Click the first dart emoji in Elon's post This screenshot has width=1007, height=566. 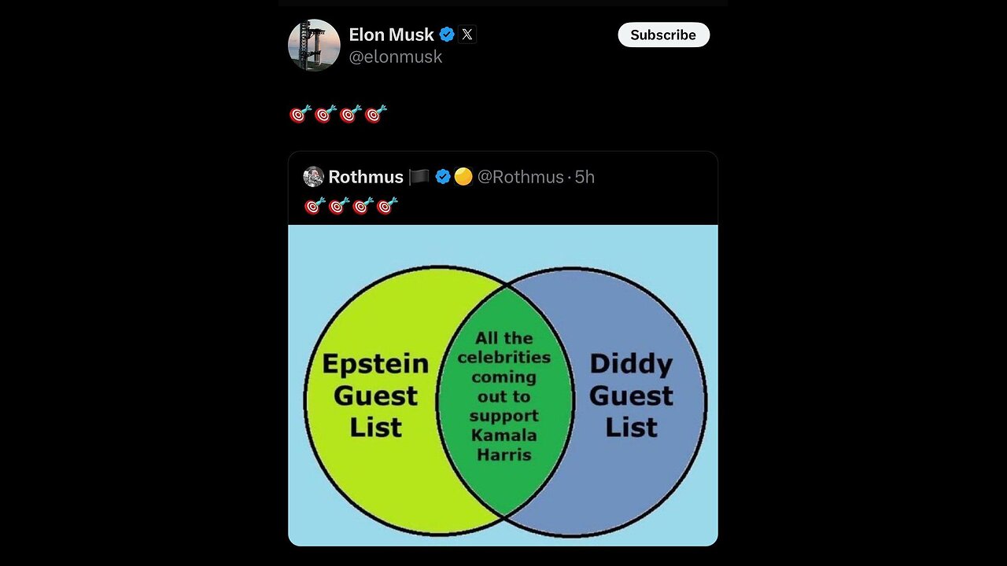300,115
